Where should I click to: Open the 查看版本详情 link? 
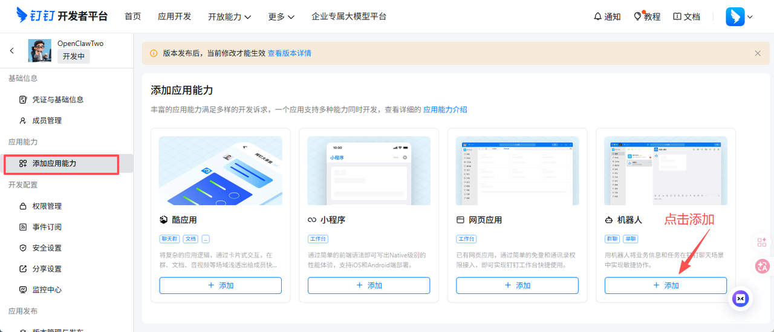[x=290, y=53]
